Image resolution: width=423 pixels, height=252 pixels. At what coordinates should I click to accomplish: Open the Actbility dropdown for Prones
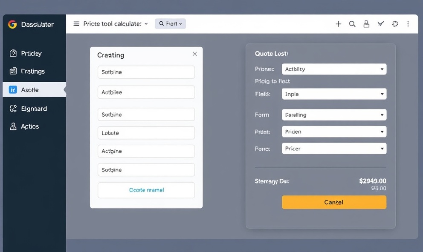334,69
